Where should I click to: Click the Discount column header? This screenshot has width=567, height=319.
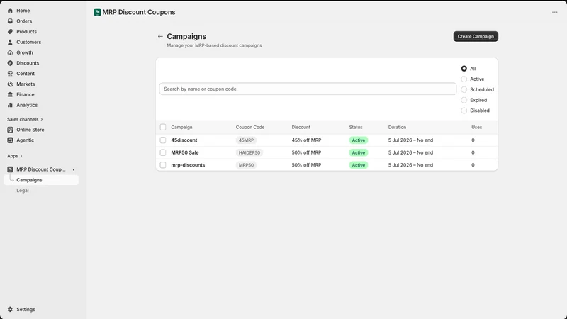point(301,128)
